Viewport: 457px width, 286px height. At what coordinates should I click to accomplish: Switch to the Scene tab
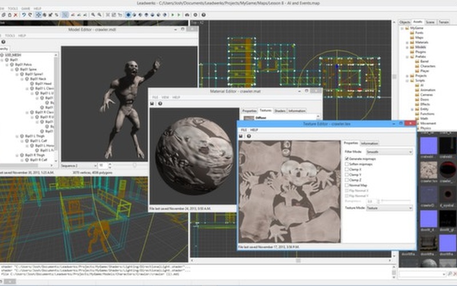tap(430, 22)
